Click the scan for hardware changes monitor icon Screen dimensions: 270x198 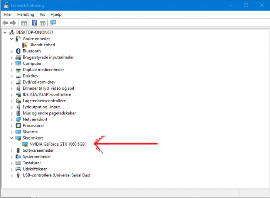(53, 23)
